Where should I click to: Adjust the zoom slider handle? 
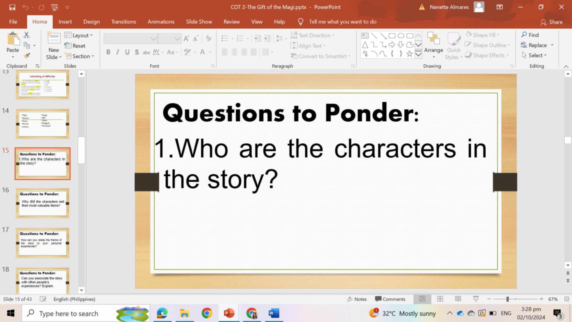(x=507, y=299)
